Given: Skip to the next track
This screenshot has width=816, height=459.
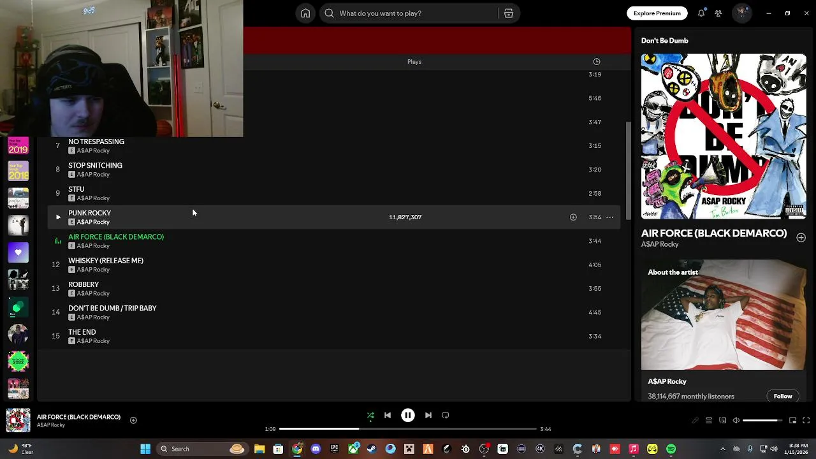Looking at the screenshot, I should (x=428, y=416).
